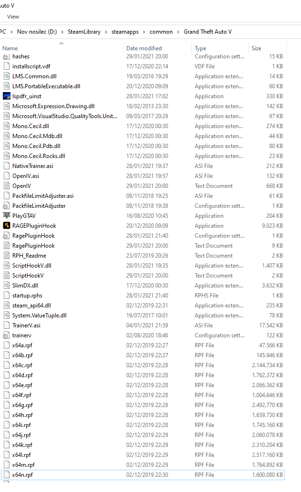Select Mono.Cecil.Rocks.dll file name
This screenshot has height=492, width=301.
coord(38,156)
